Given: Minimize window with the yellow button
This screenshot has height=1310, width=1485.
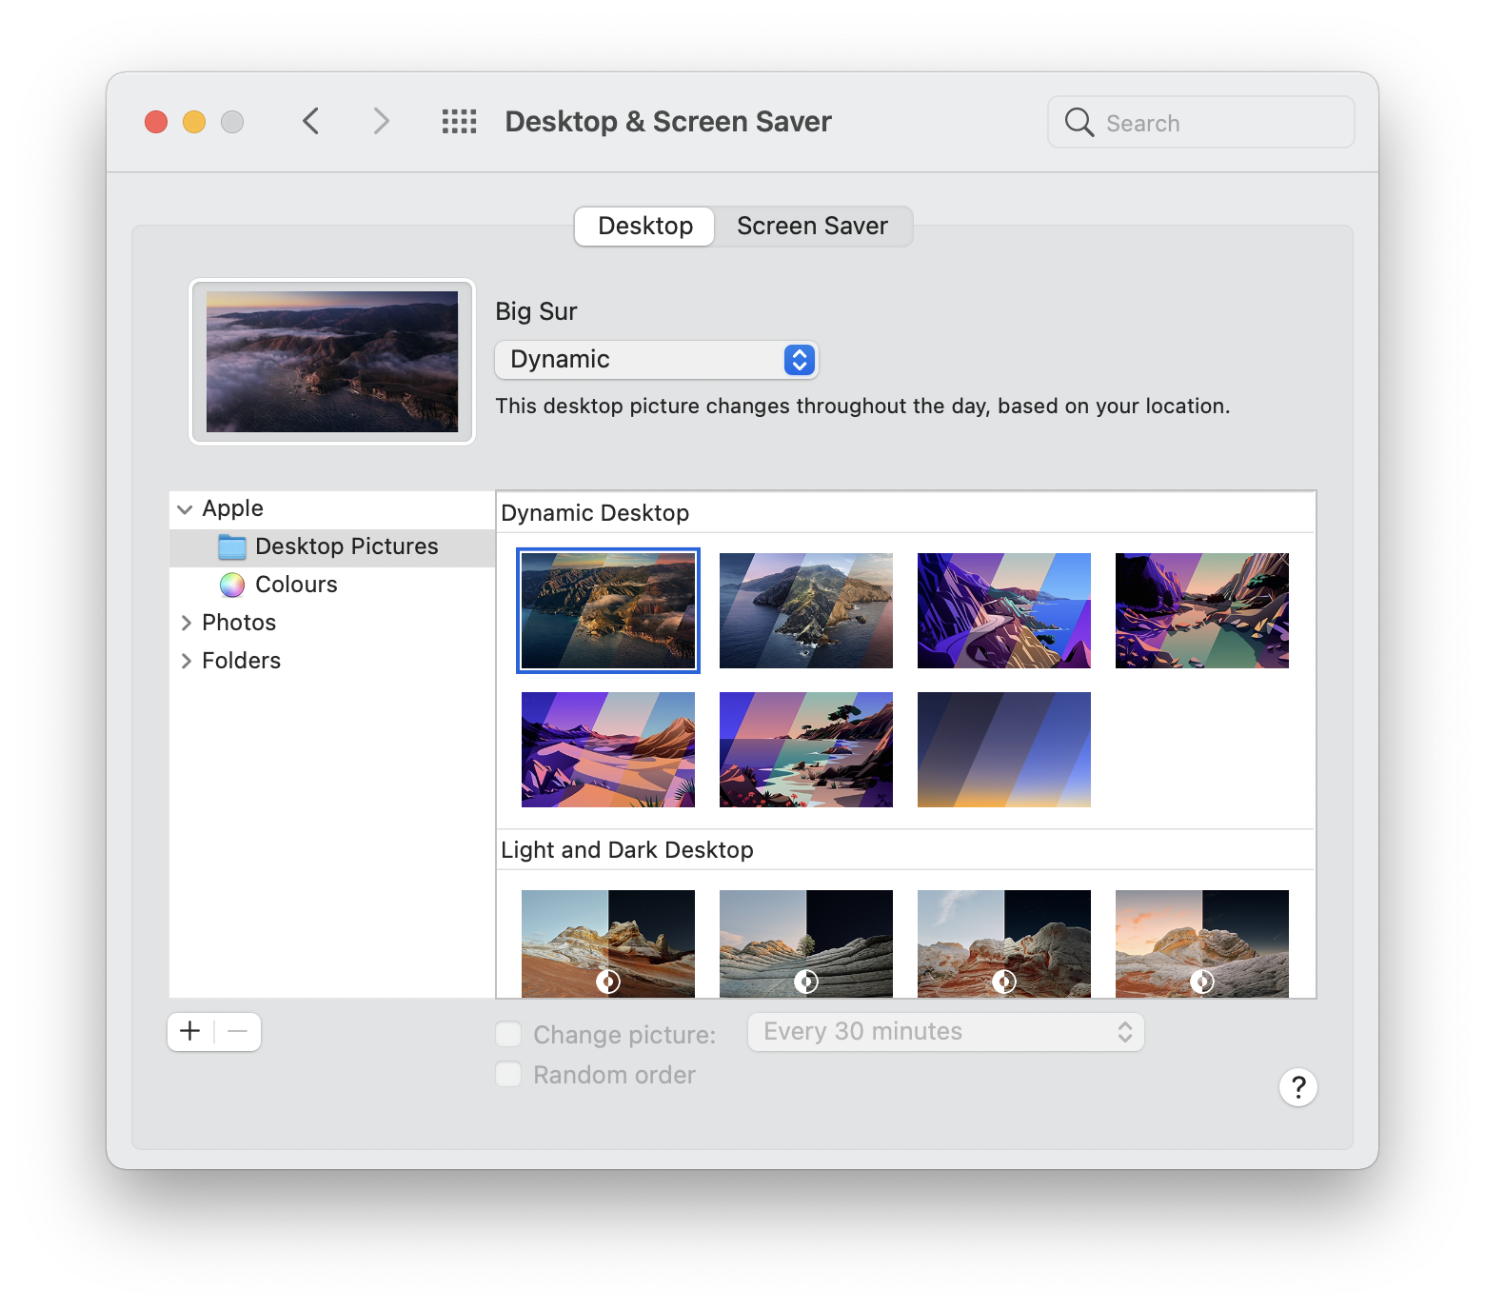Looking at the screenshot, I should coord(194,122).
